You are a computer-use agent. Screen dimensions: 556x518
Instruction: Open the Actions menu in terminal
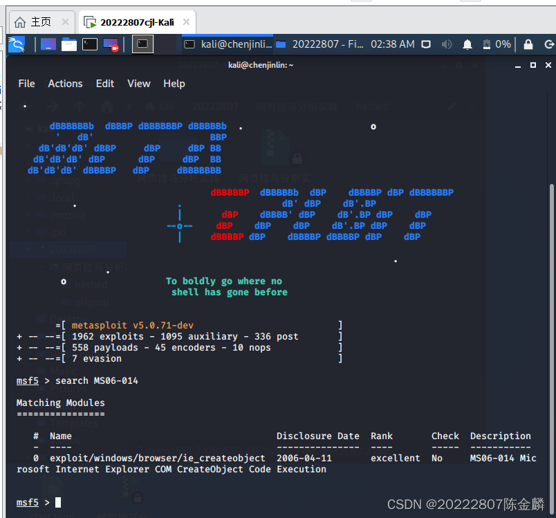pos(65,84)
